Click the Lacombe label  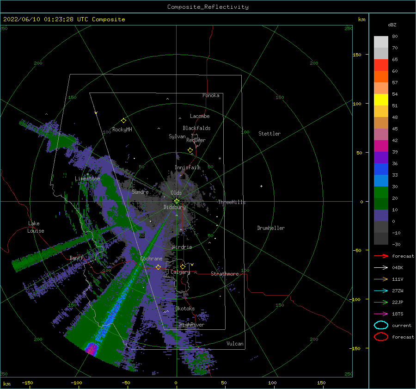200,116
